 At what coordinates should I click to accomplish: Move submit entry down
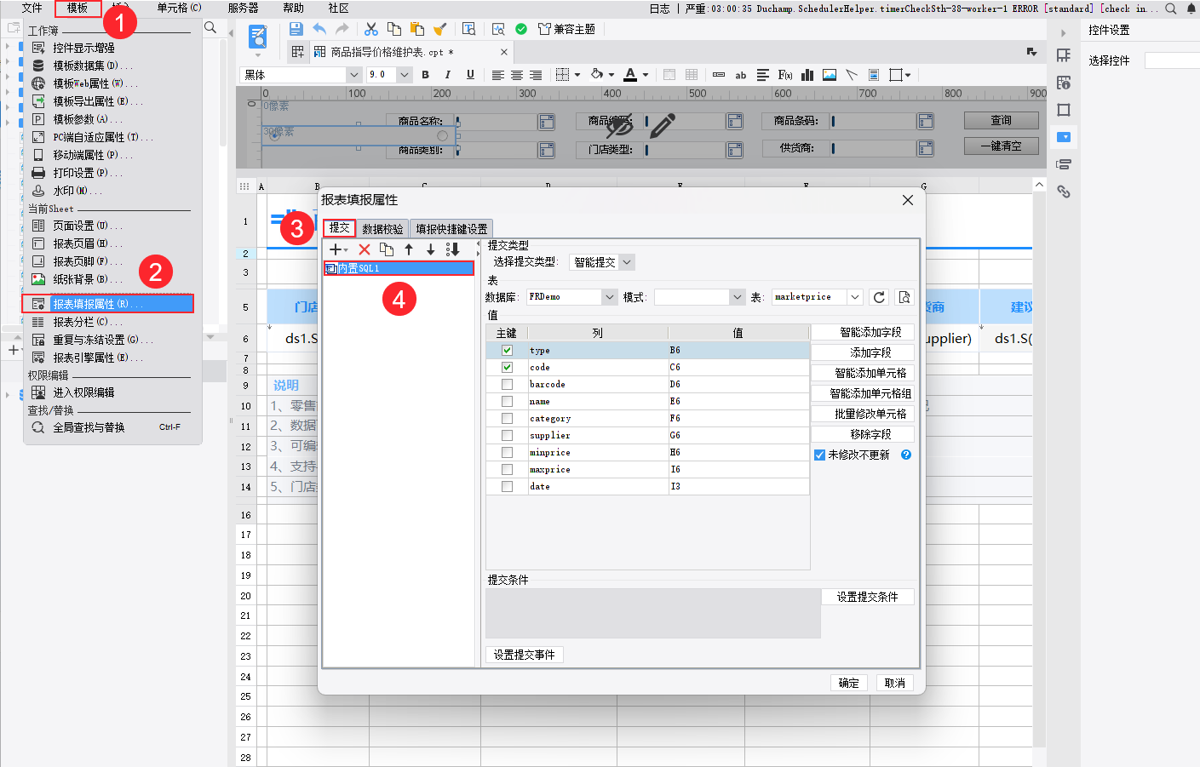tap(431, 249)
